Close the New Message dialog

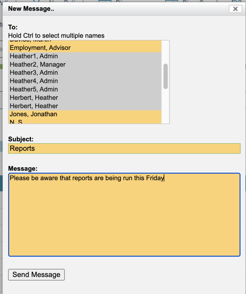[235, 9]
